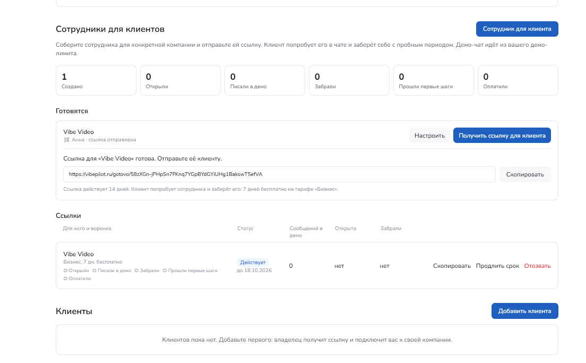This screenshot has height=363, width=586.
Task: Revoke the link via "Отозвать"
Action: (x=537, y=266)
